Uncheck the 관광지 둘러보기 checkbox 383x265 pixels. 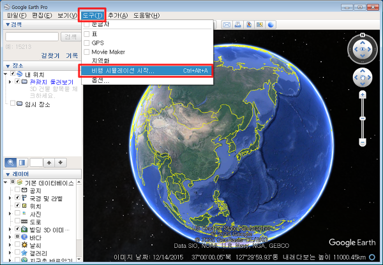[x=17, y=81]
